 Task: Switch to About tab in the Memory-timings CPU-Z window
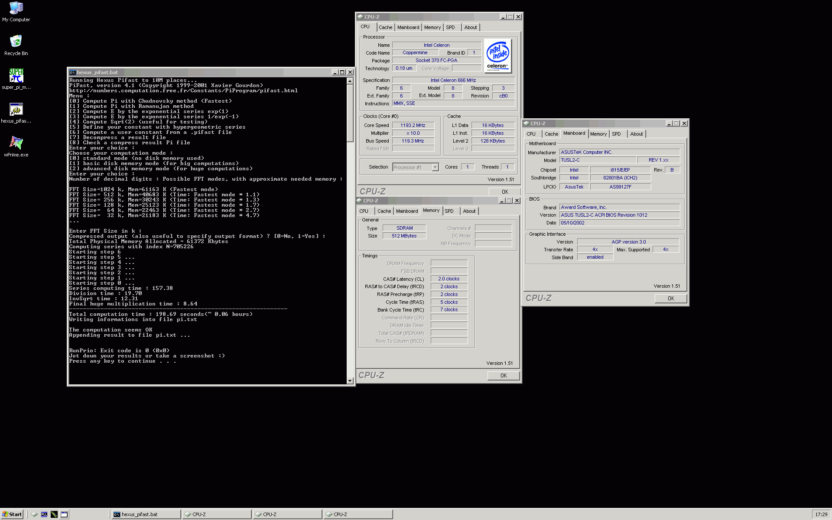[x=469, y=211]
